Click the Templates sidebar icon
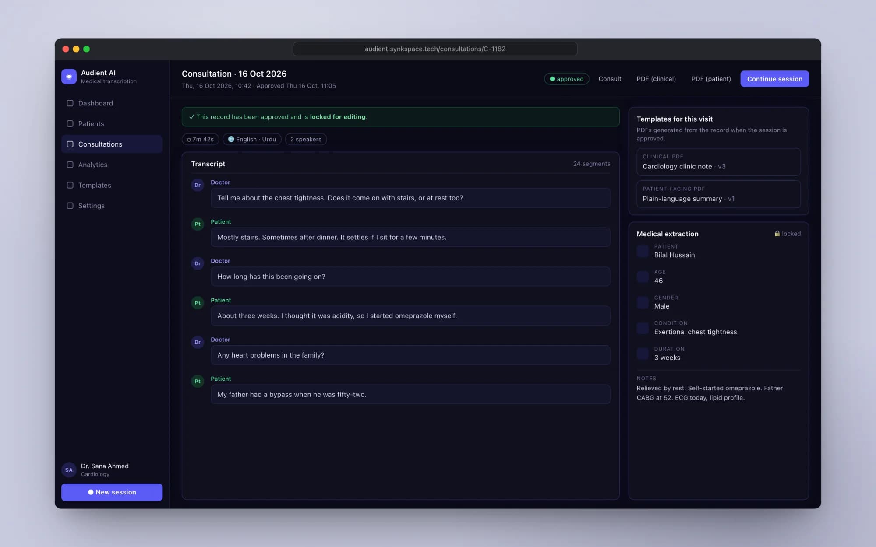This screenshot has width=876, height=547. [x=70, y=186]
